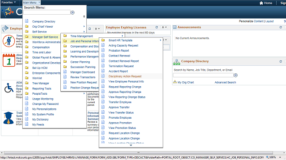286x160 pixels.
Task: Refresh the Employee Expiring Licenses pagelet
Action: pos(157,27)
